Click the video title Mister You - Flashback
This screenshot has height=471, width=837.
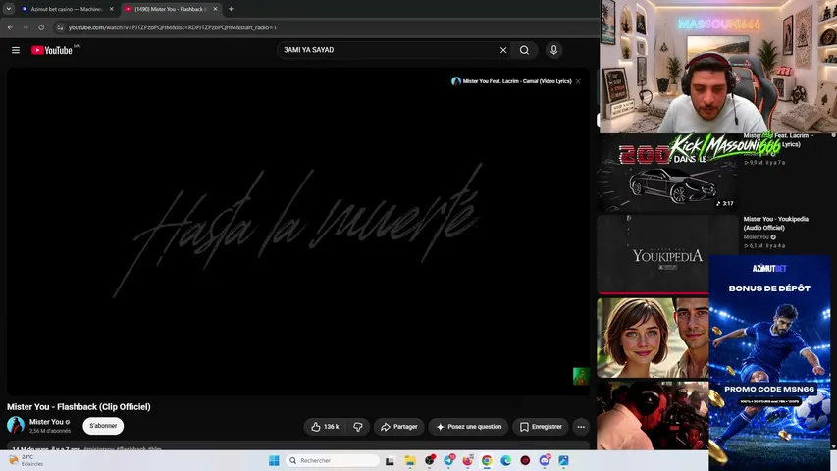pyautogui.click(x=78, y=407)
